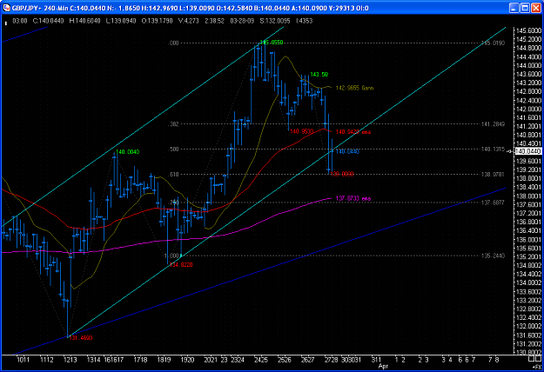The width and height of the screenshot is (544, 372).
Task: Click the H:140.6040 value in info line
Action: tap(84, 21)
